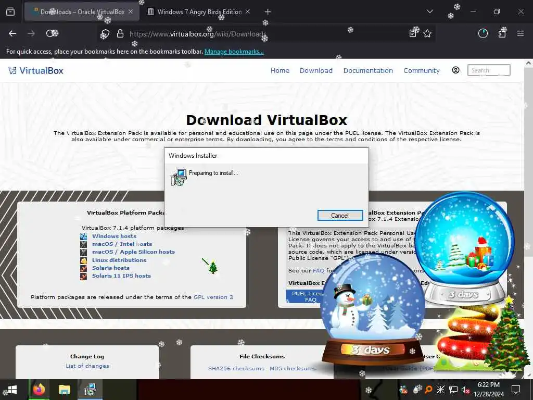Click the orange magnifier tray icon

coord(429,390)
